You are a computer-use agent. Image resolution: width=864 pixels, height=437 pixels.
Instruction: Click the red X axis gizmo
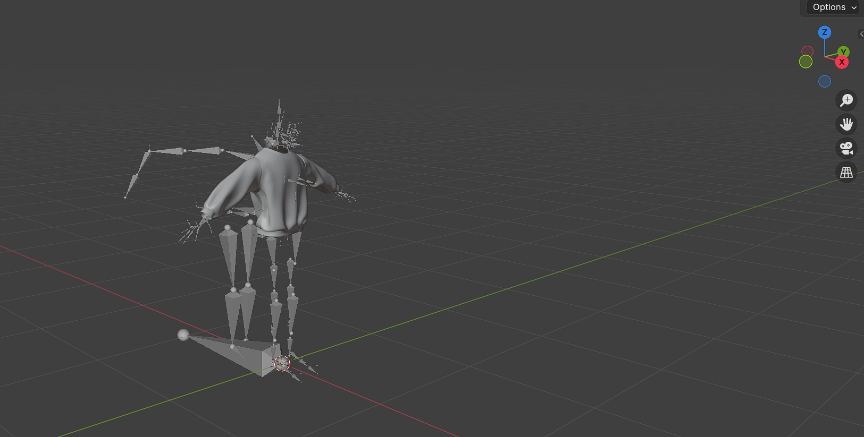click(842, 62)
